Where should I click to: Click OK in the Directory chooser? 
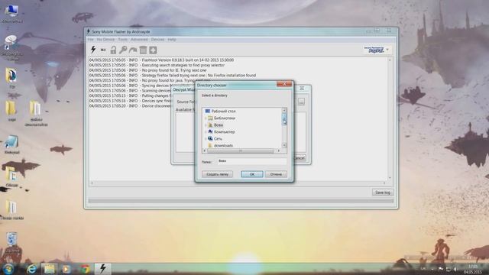(252, 174)
